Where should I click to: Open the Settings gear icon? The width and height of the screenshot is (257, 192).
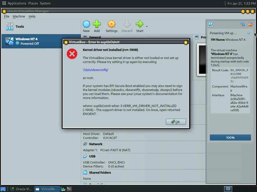coord(111,24)
